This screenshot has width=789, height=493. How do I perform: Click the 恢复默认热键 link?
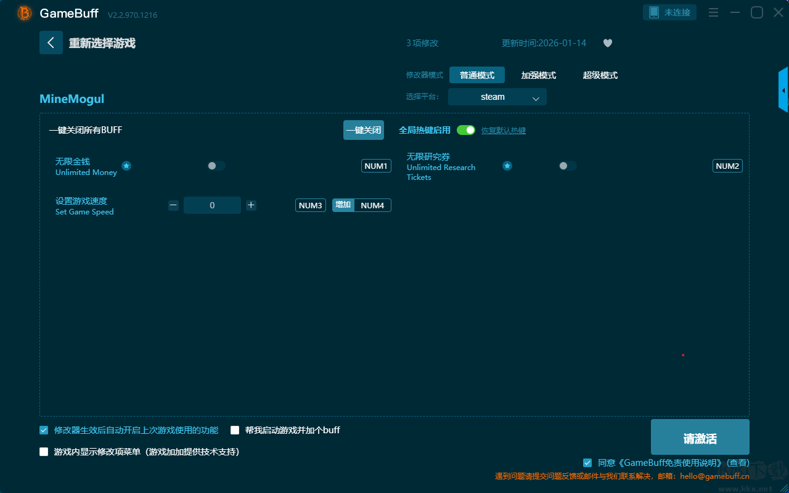coord(503,131)
